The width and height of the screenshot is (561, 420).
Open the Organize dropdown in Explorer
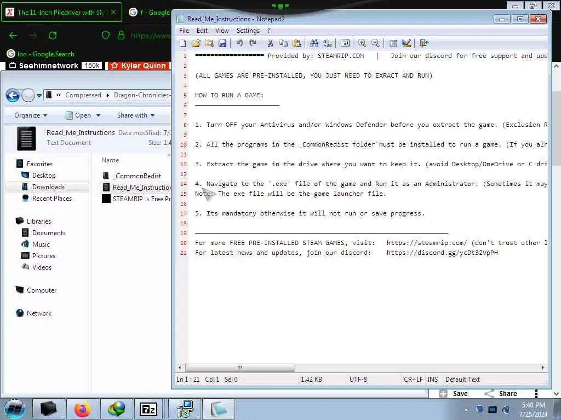[x=31, y=115]
